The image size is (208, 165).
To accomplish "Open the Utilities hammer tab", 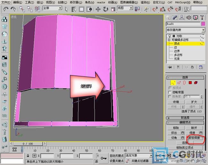I will (202, 18).
